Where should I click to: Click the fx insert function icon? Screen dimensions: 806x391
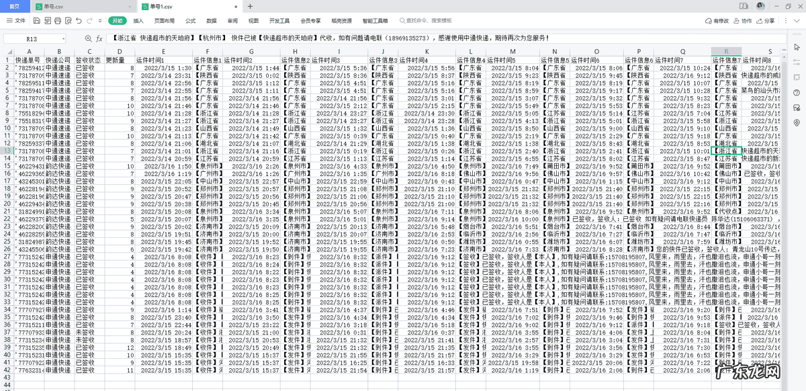pyautogui.click(x=99, y=39)
